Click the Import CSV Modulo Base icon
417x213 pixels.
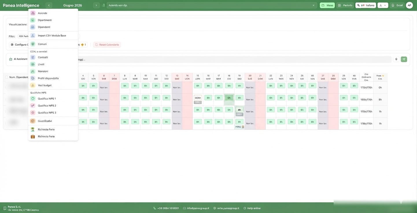(33, 35)
